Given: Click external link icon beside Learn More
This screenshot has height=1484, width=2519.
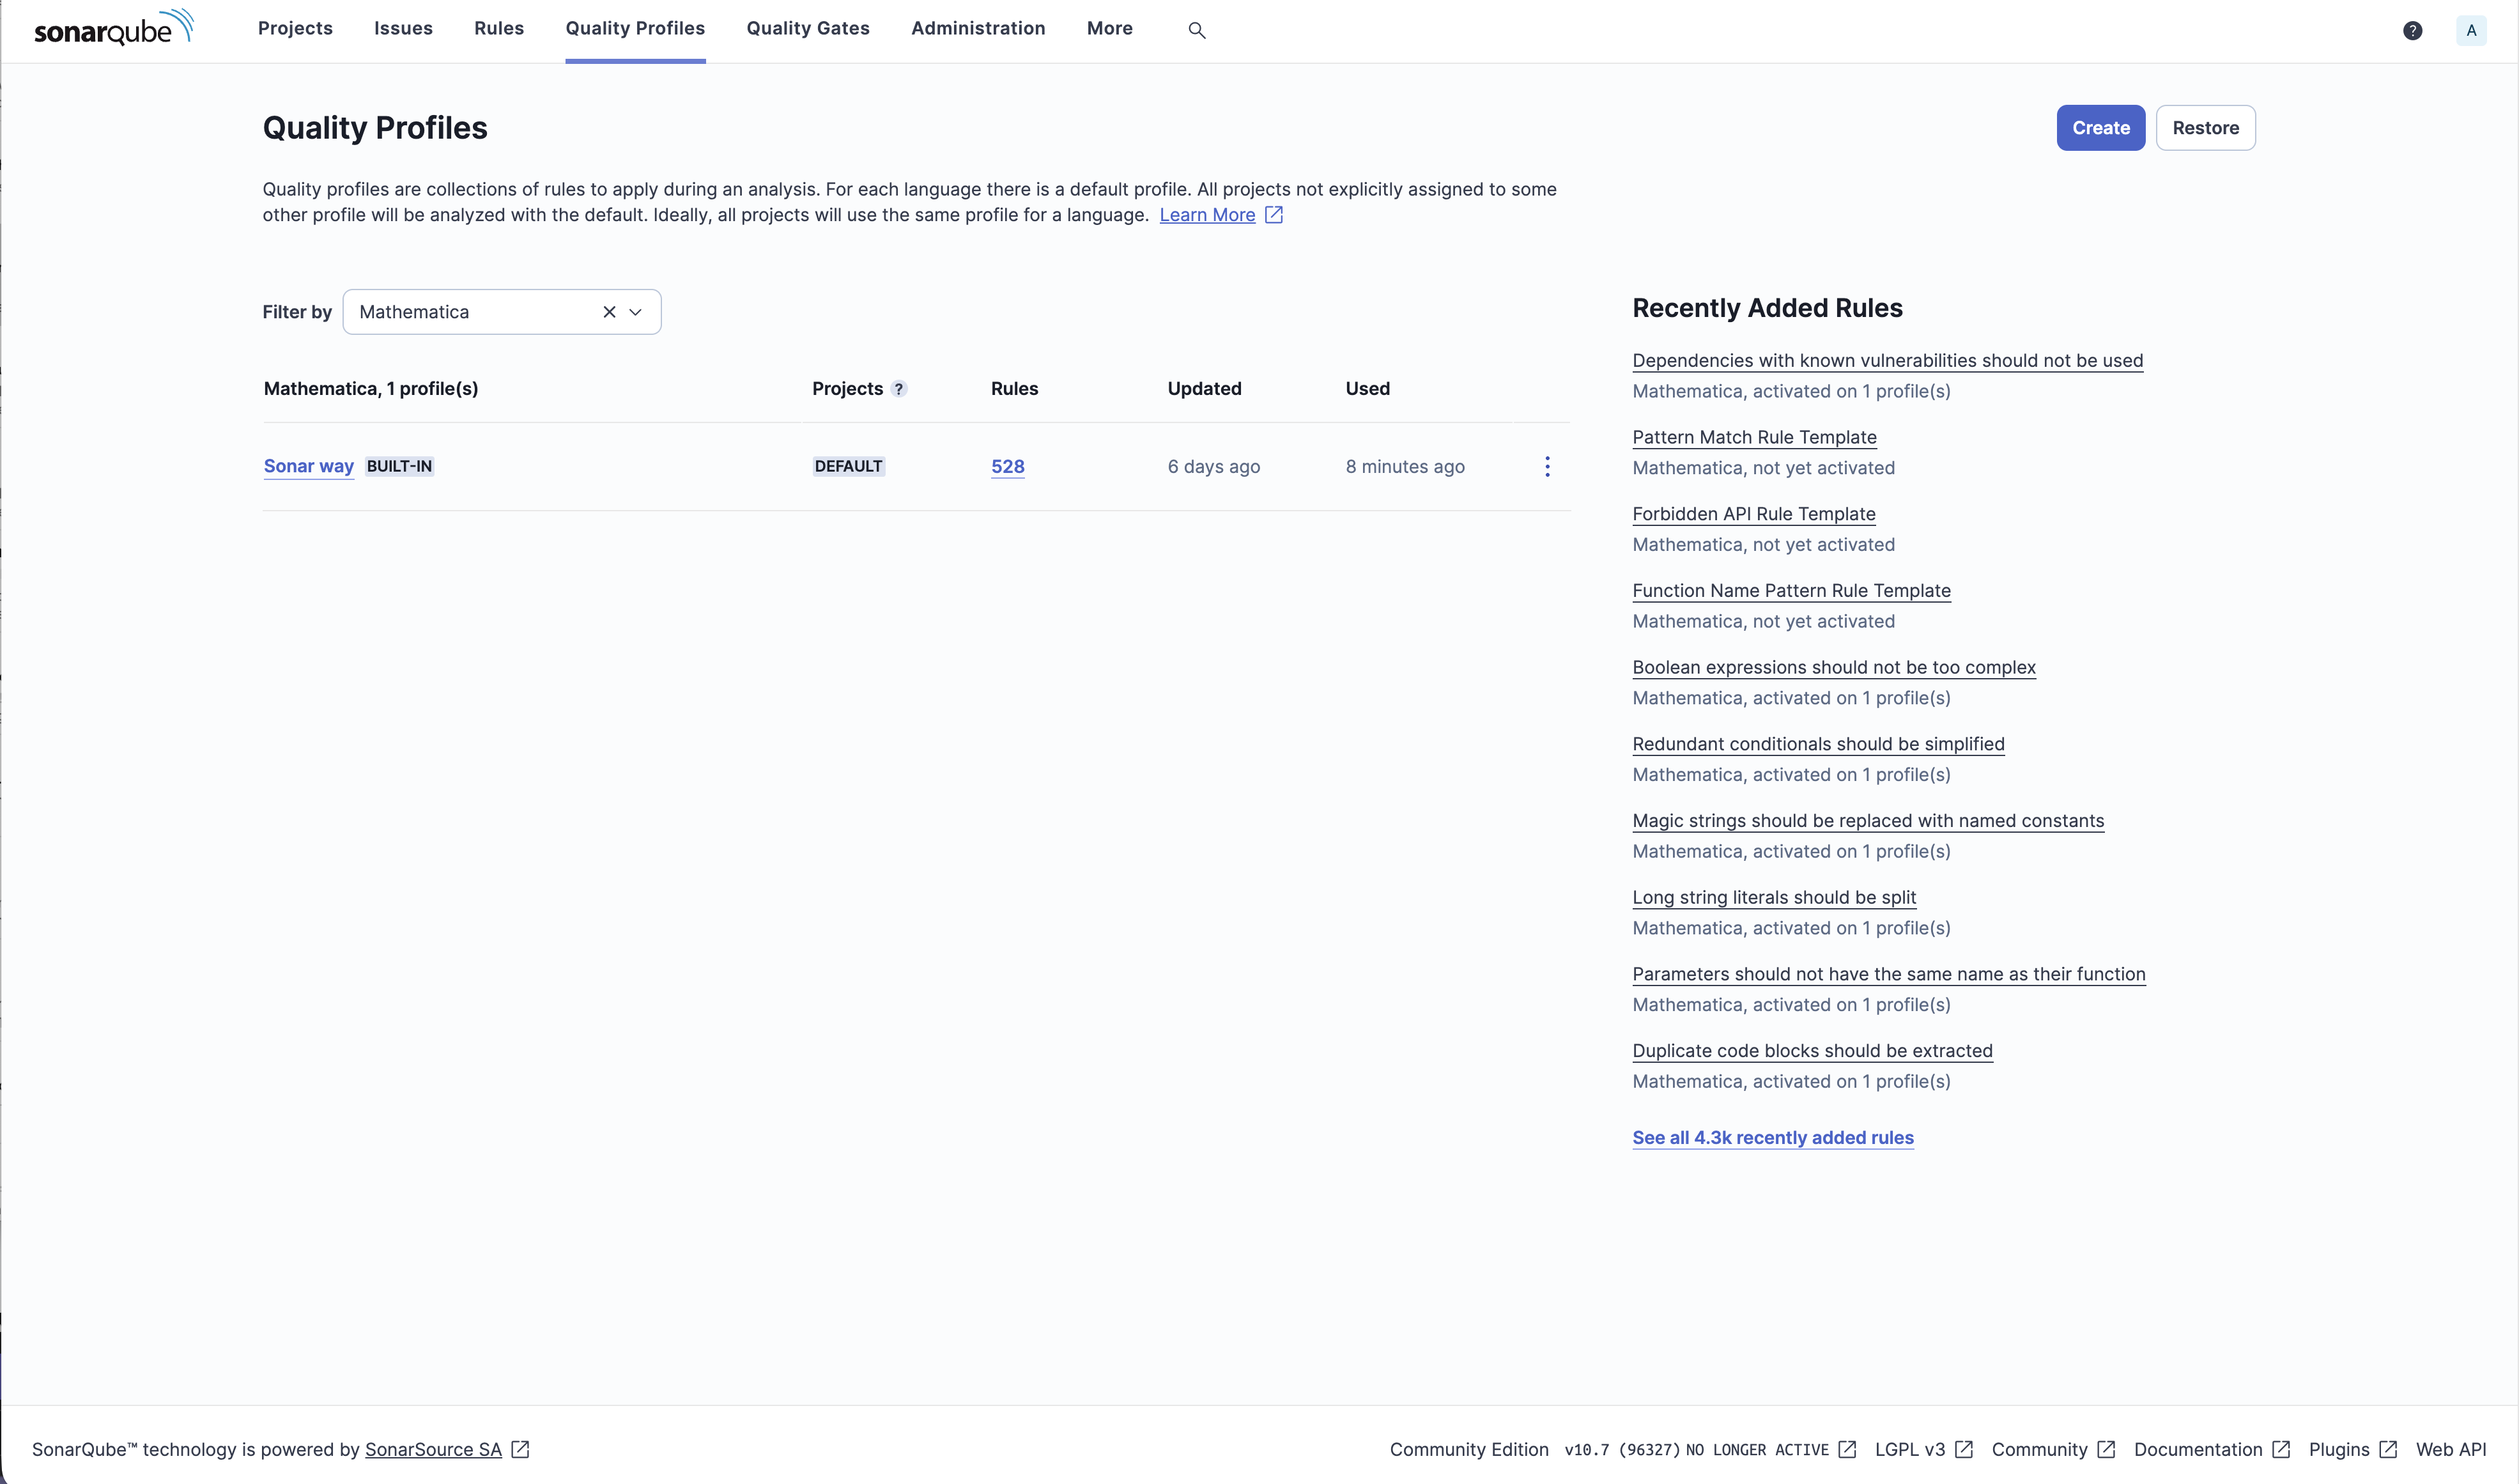Looking at the screenshot, I should 1274,215.
